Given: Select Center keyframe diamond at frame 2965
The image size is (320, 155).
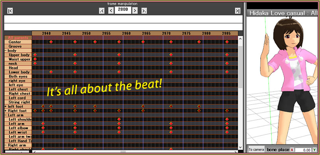Looking at the screenshot, I should (143, 42).
